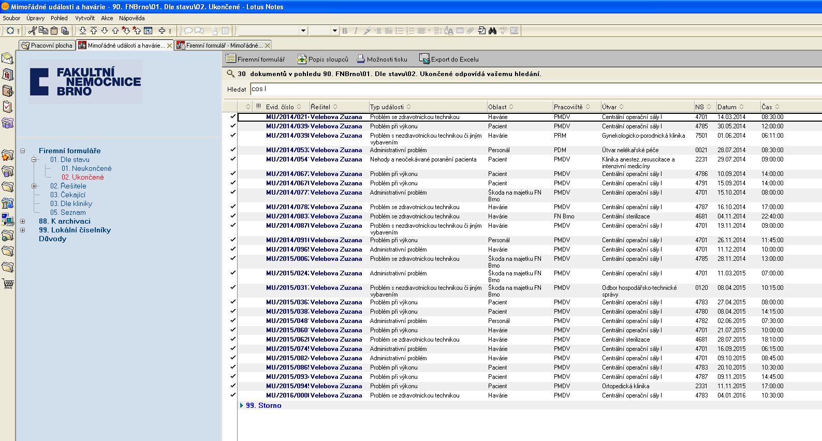Click the Bold formatting toolbar icon

tap(345, 31)
